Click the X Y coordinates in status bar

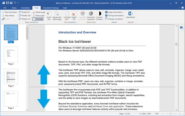[145, 114]
